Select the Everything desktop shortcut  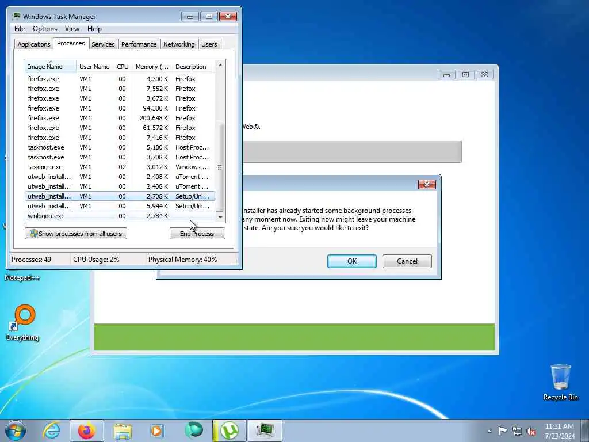pos(22,322)
